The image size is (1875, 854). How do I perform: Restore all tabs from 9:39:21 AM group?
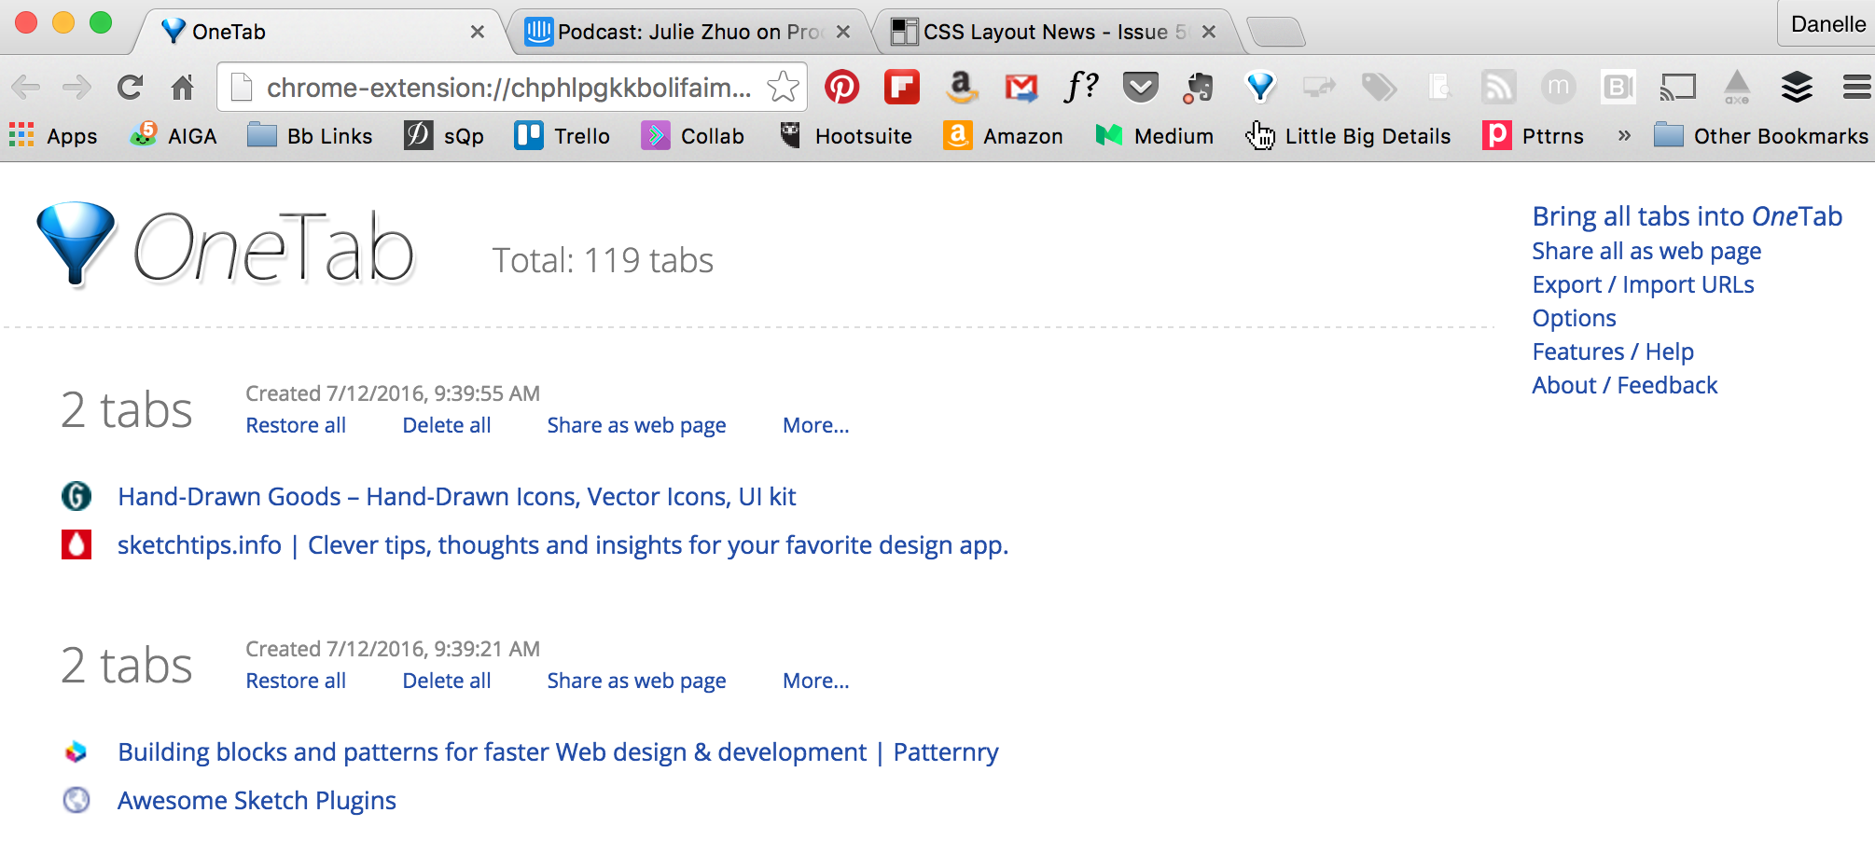coord(296,681)
